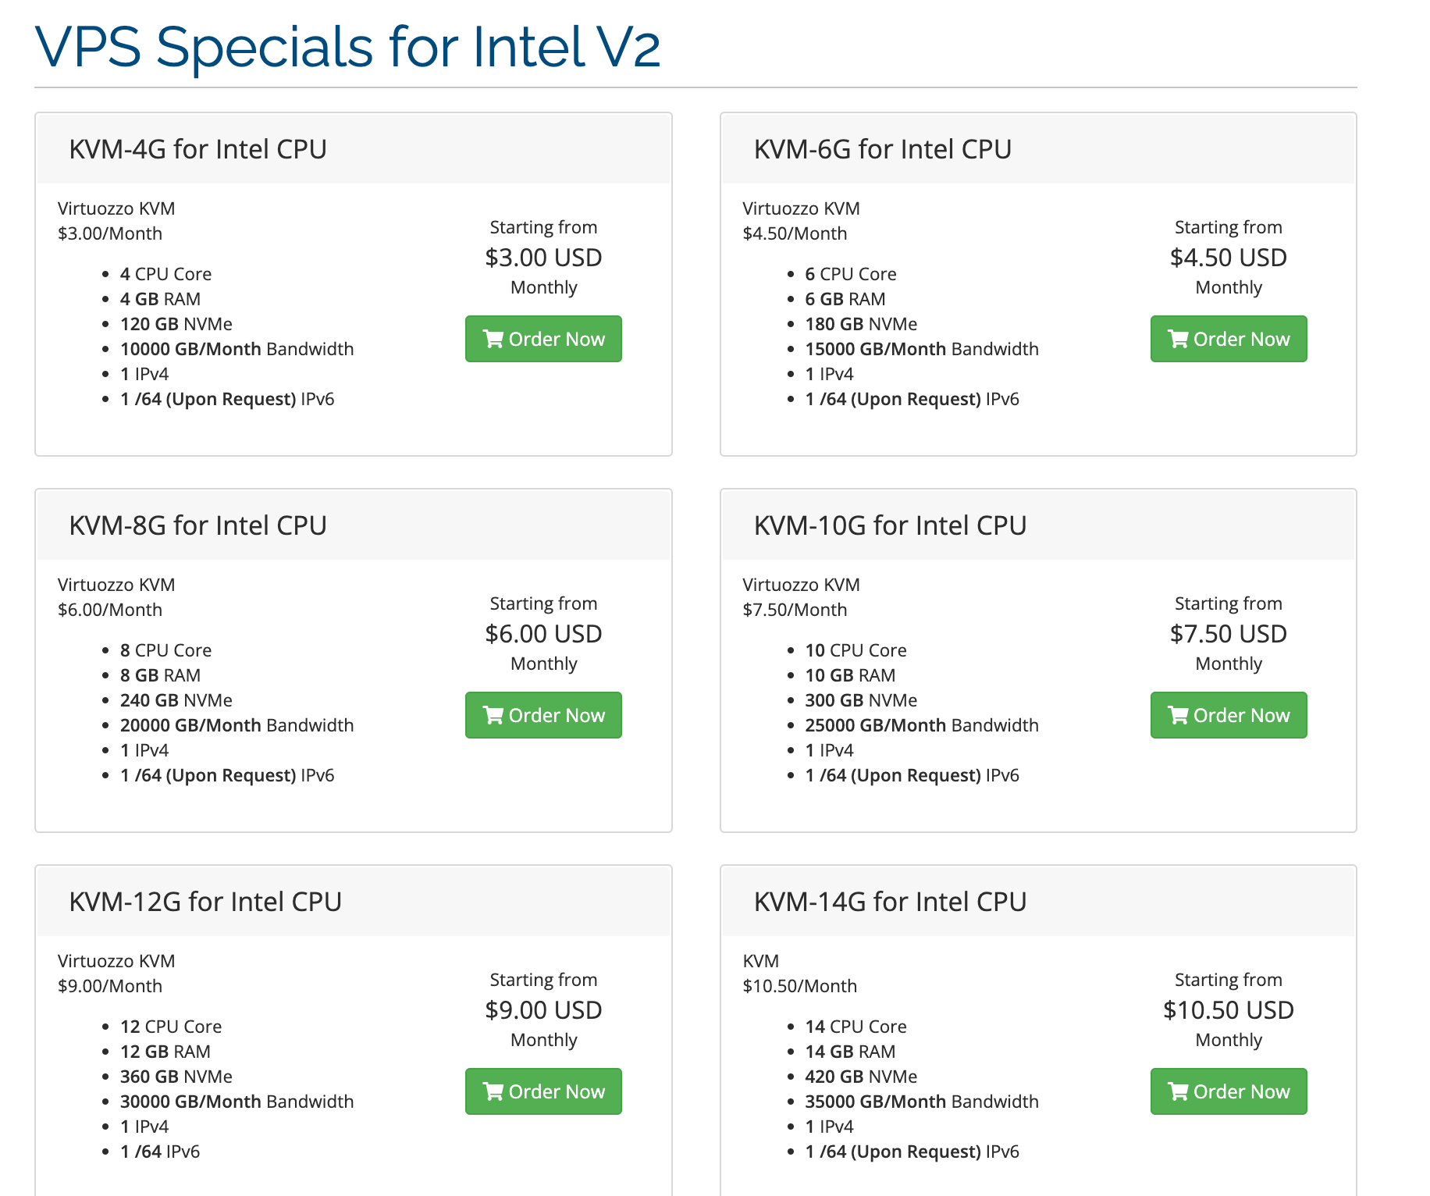Image resolution: width=1430 pixels, height=1196 pixels.
Task: Click the cart icon for the KVM-8G plan
Action: coord(493,715)
